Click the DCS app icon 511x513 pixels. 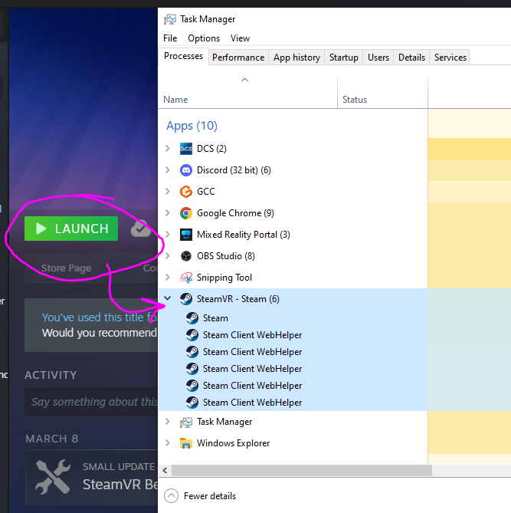186,149
